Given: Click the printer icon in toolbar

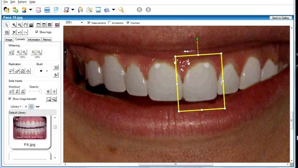Looking at the screenshot, I should [x=107, y=10].
